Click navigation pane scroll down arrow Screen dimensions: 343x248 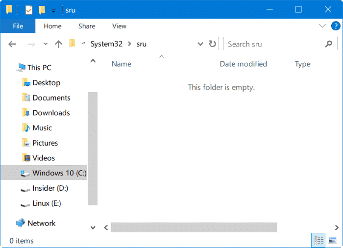93,227
